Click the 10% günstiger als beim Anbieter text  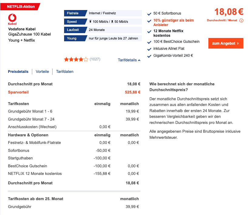(x=173, y=22)
